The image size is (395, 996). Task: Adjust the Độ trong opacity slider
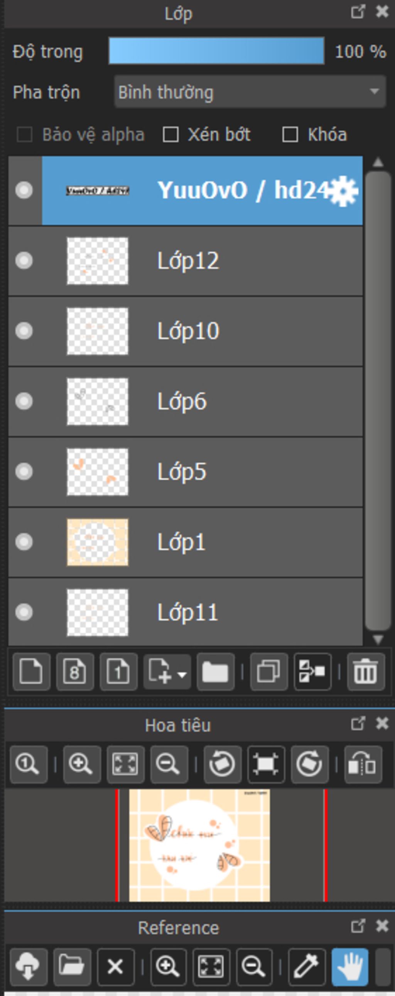(x=216, y=51)
